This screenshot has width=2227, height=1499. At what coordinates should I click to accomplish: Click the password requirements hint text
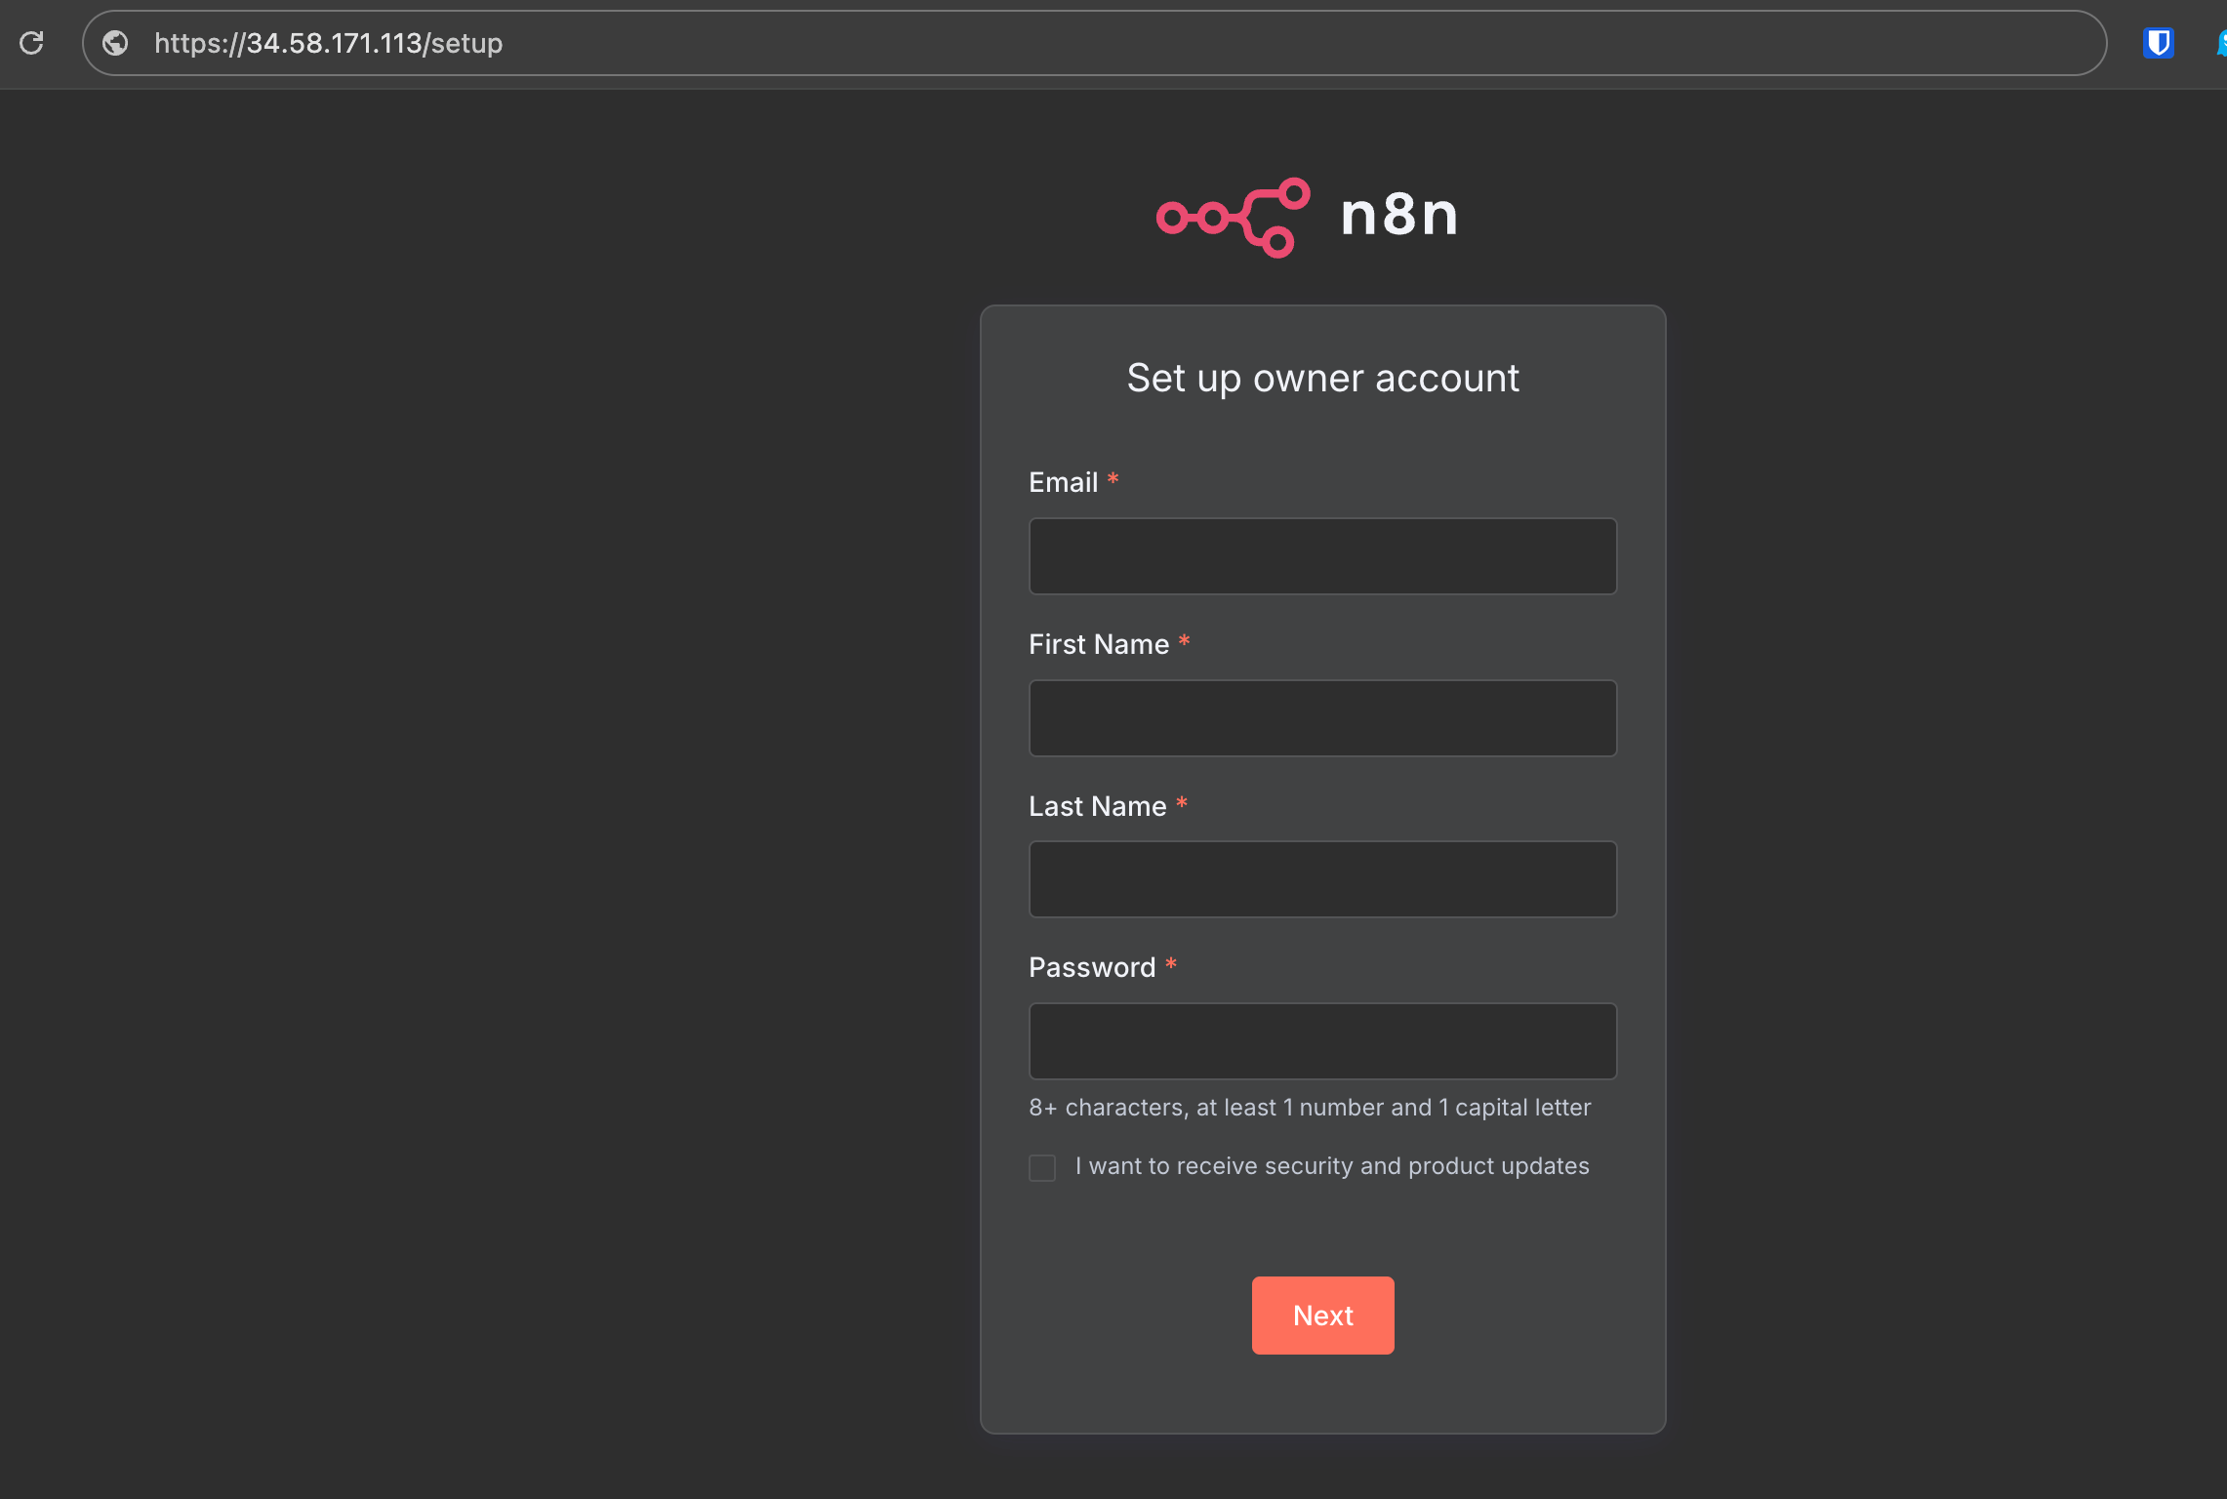tap(1309, 1108)
